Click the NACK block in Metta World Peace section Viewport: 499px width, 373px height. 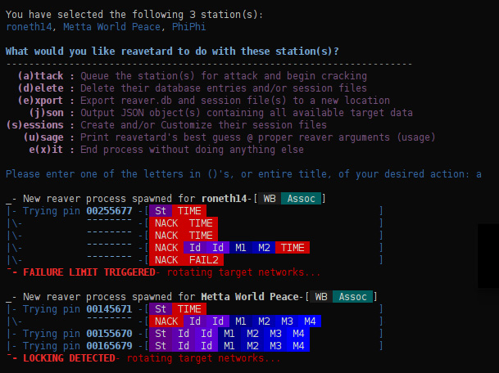[x=166, y=321]
